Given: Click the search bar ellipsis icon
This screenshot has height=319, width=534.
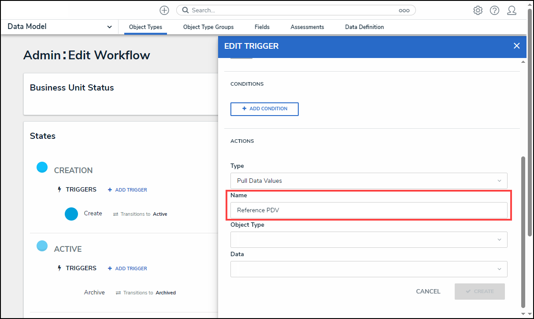Looking at the screenshot, I should [x=404, y=11].
